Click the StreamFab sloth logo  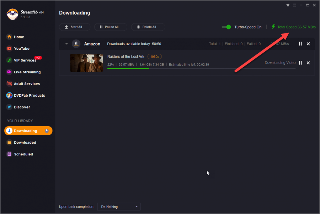click(x=12, y=14)
